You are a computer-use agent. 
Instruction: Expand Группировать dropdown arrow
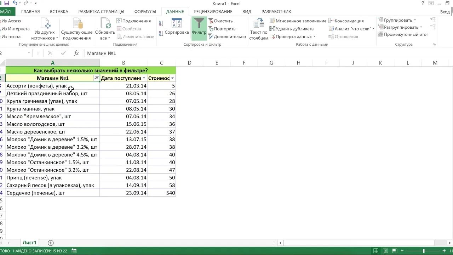point(415,20)
